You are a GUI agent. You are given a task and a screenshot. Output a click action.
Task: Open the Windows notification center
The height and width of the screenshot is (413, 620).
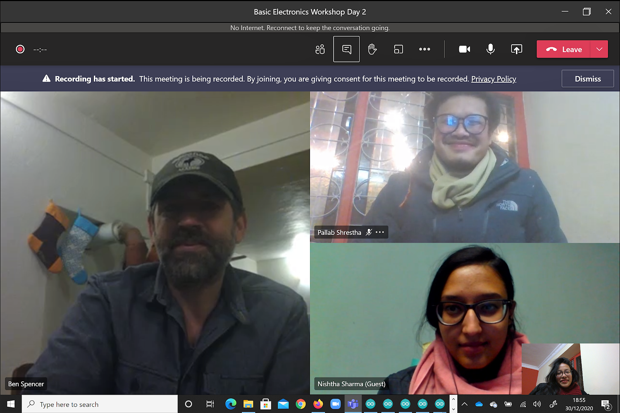(x=606, y=405)
